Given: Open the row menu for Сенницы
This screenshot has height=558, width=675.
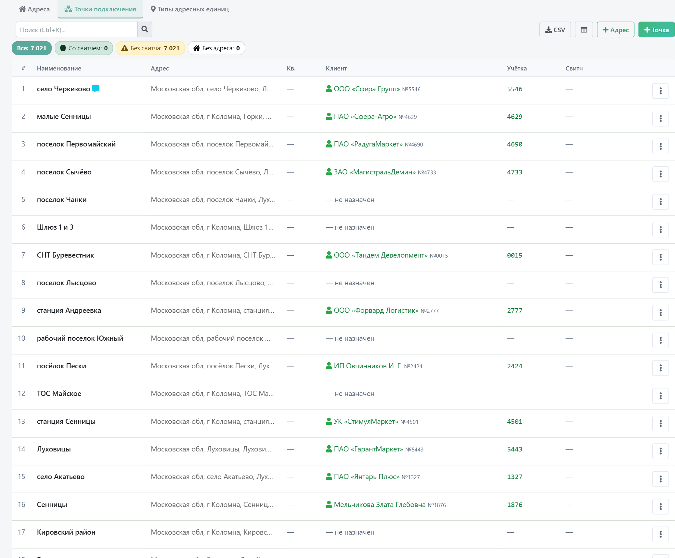Looking at the screenshot, I should coord(660,507).
